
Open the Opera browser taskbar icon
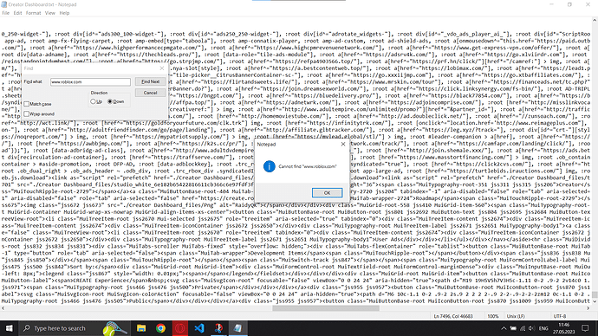(x=180, y=328)
